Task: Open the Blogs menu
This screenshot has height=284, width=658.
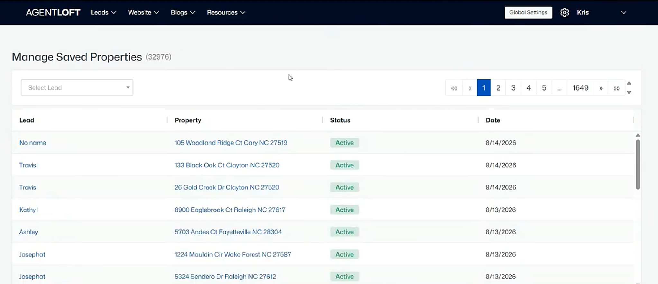Action: tap(183, 13)
